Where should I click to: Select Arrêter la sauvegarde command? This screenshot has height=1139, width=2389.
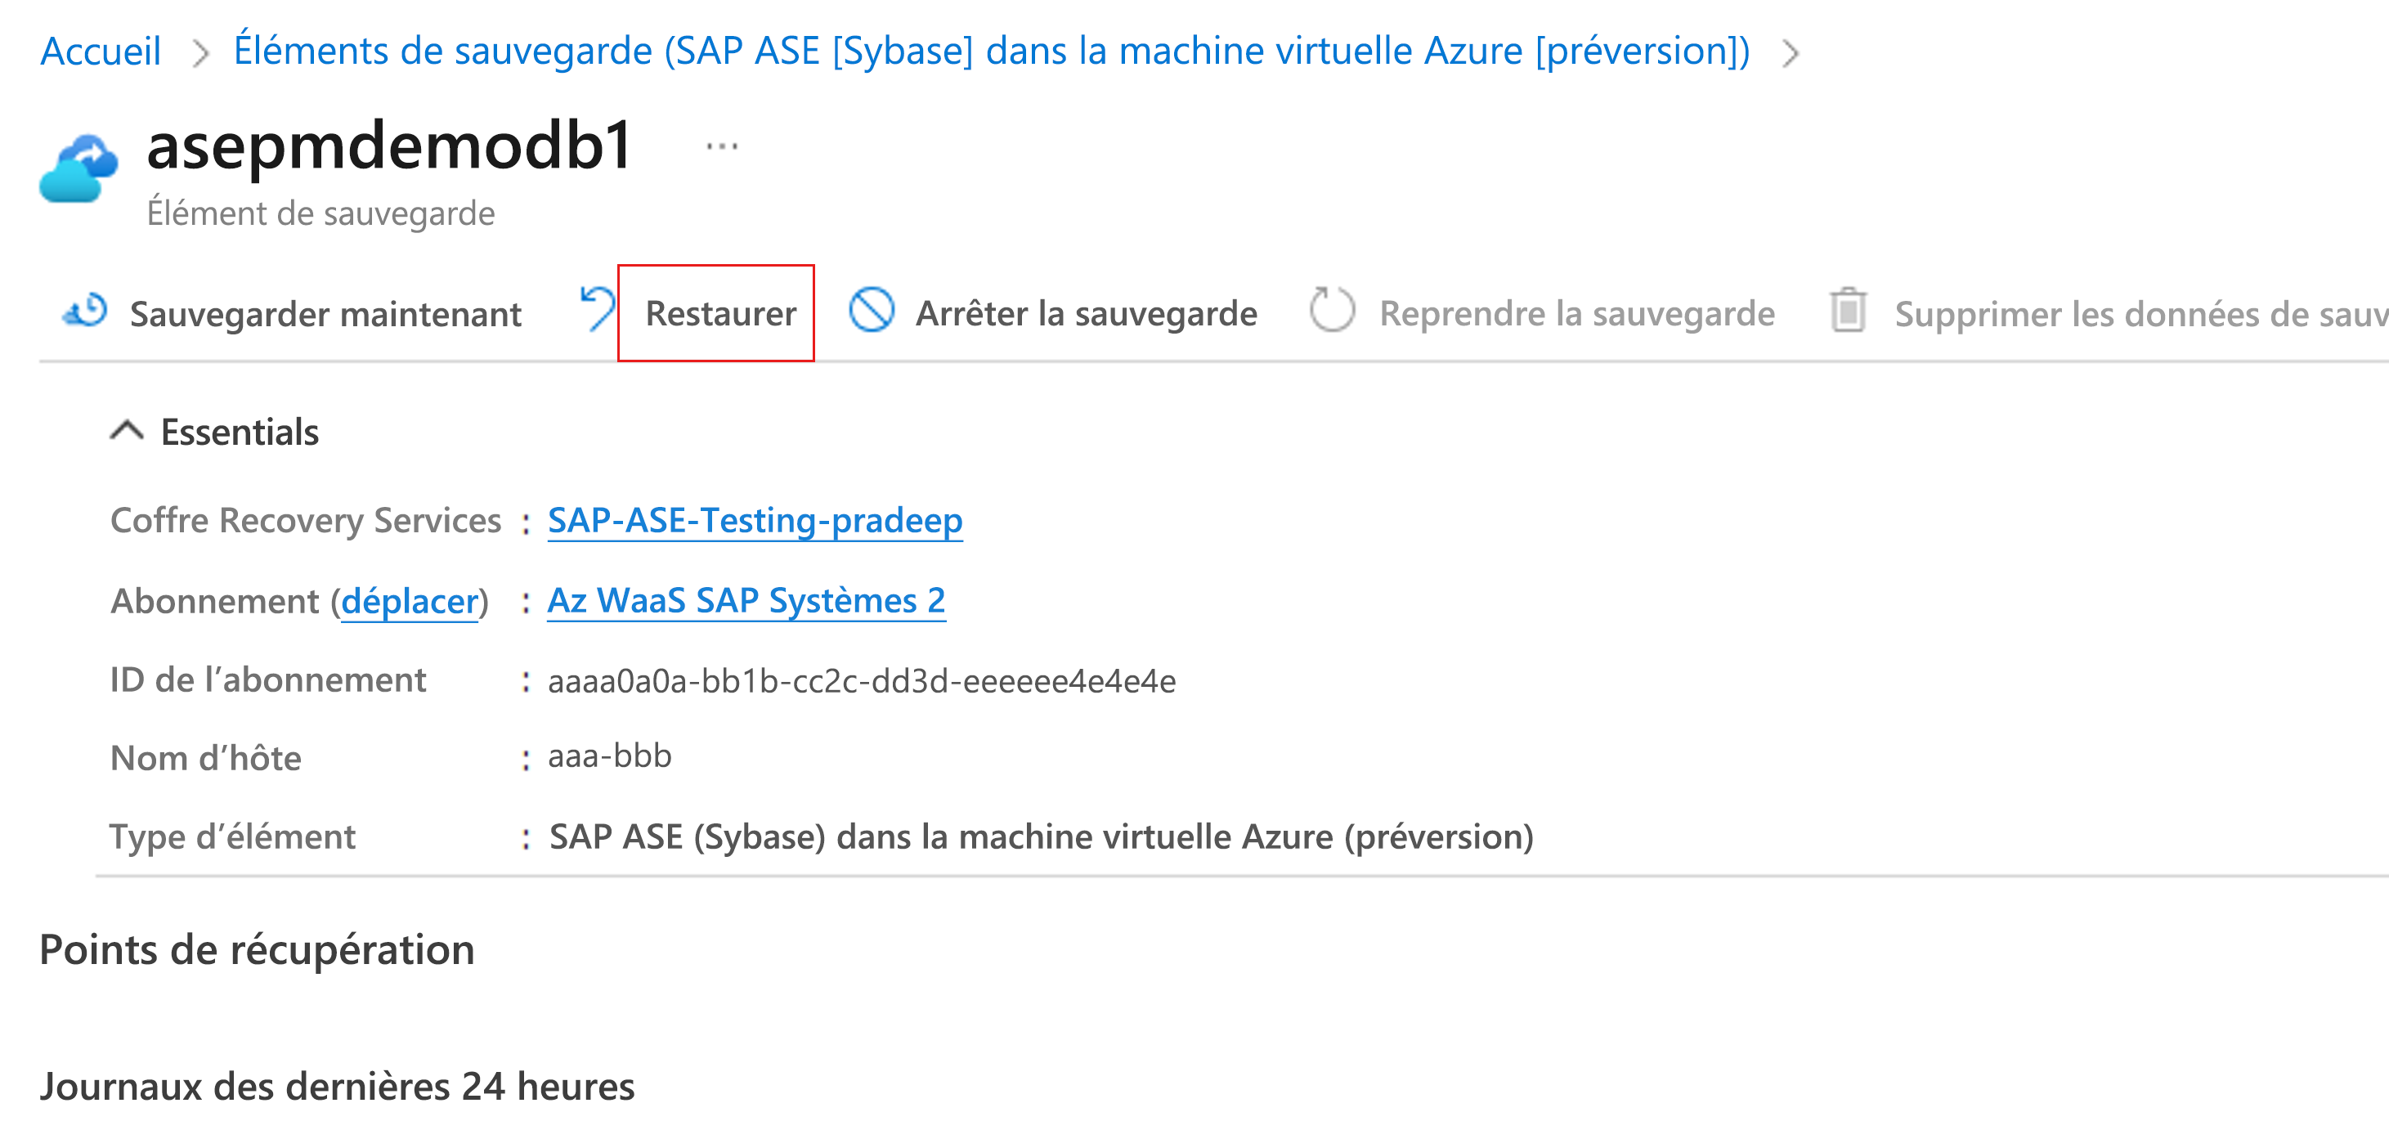1086,313
